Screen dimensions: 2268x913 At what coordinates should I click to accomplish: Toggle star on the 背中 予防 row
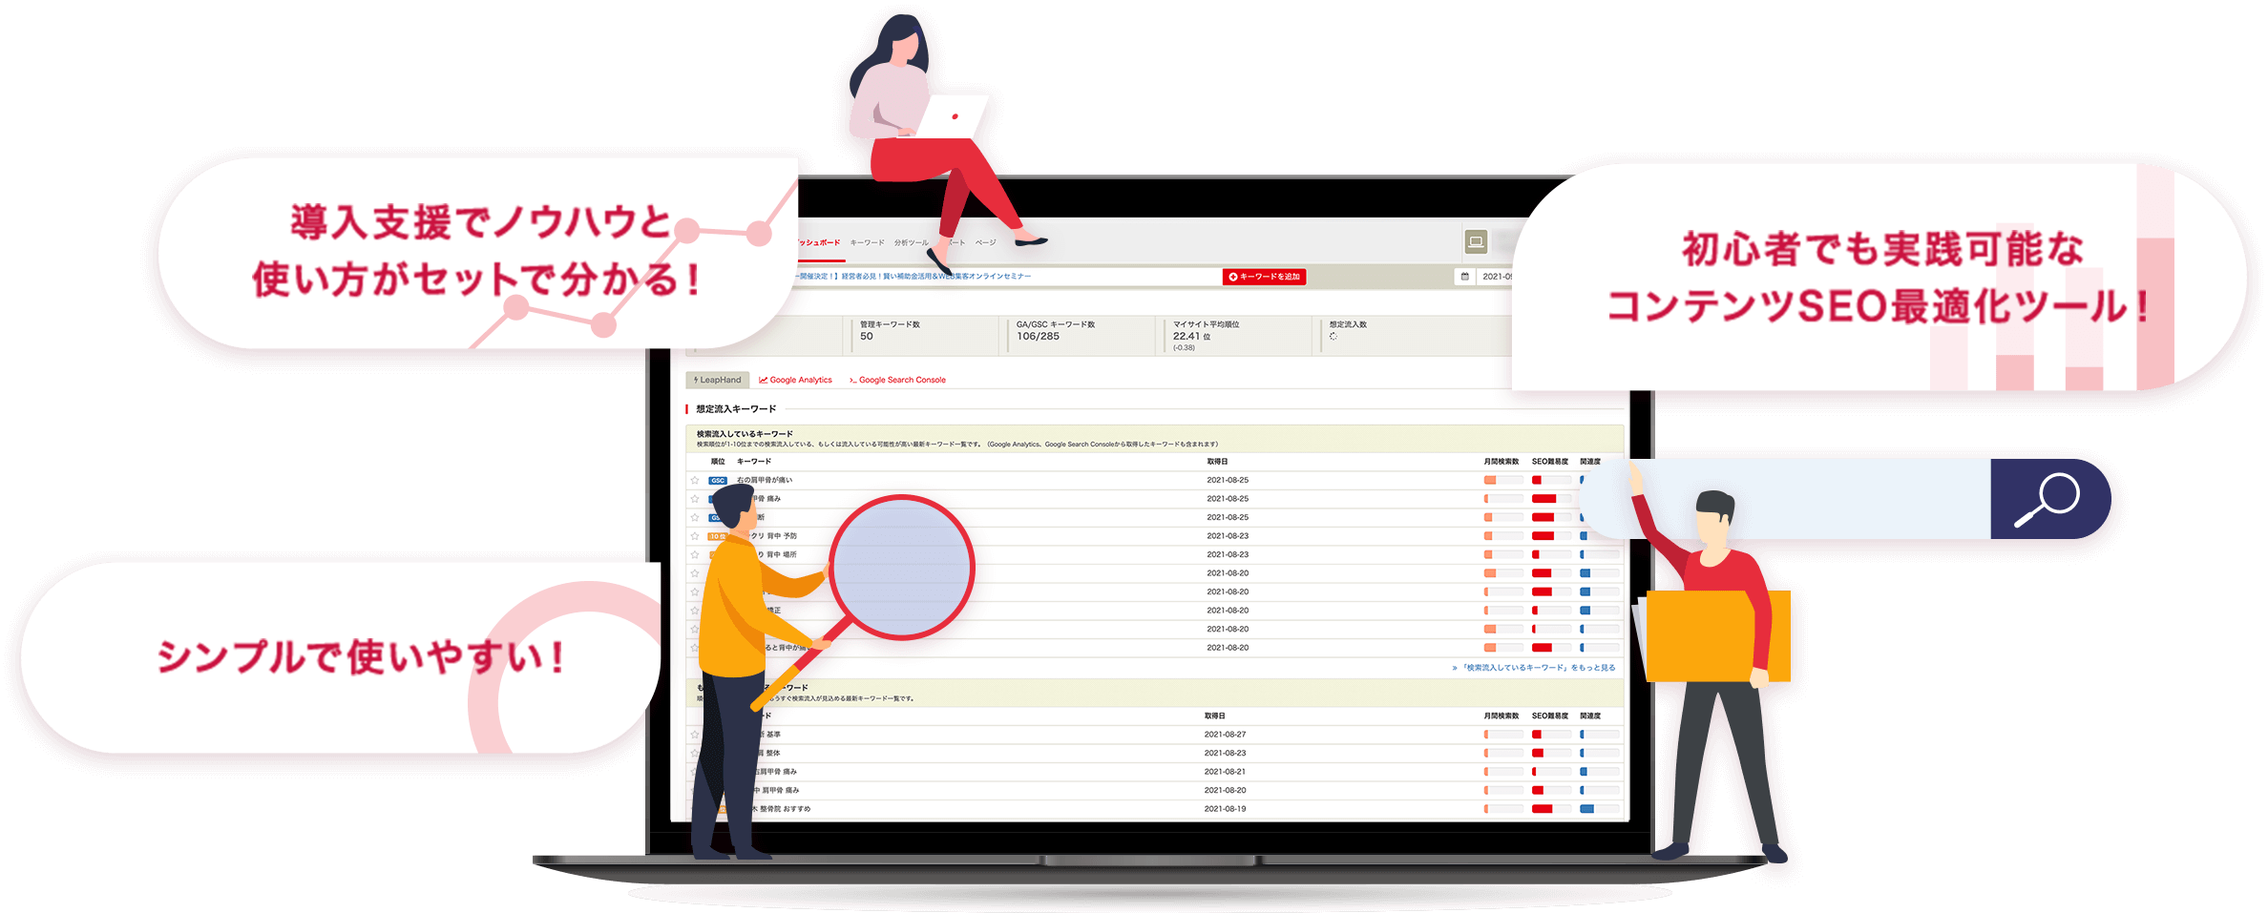[x=695, y=536]
